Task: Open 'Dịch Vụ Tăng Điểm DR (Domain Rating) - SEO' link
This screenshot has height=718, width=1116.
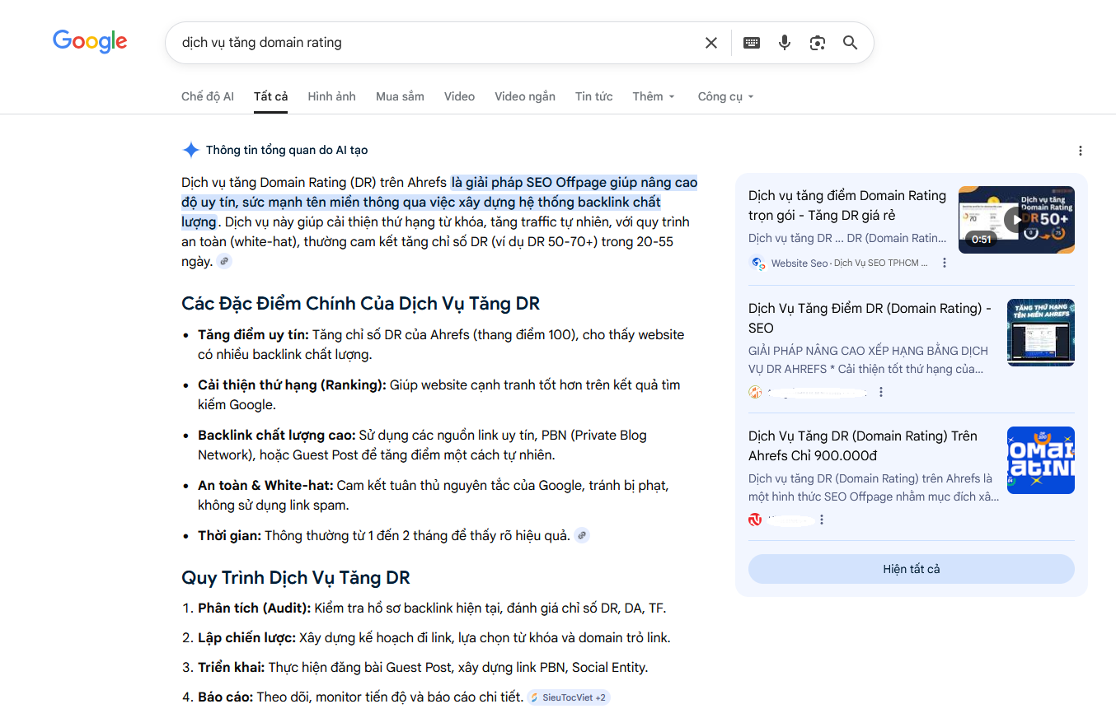Action: point(867,318)
